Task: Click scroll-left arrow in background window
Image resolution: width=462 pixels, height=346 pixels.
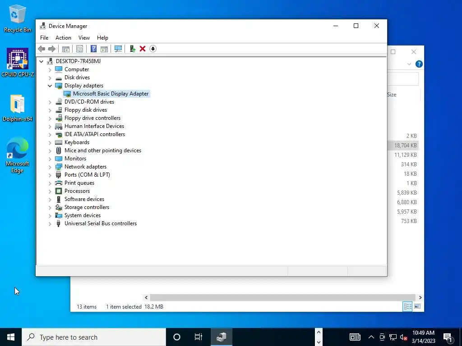Action: [146, 297]
